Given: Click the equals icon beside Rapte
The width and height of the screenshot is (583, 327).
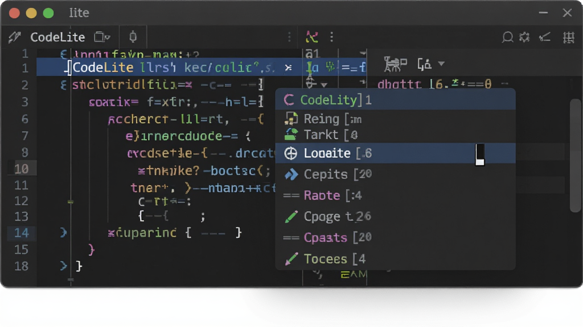Looking at the screenshot, I should tap(291, 195).
